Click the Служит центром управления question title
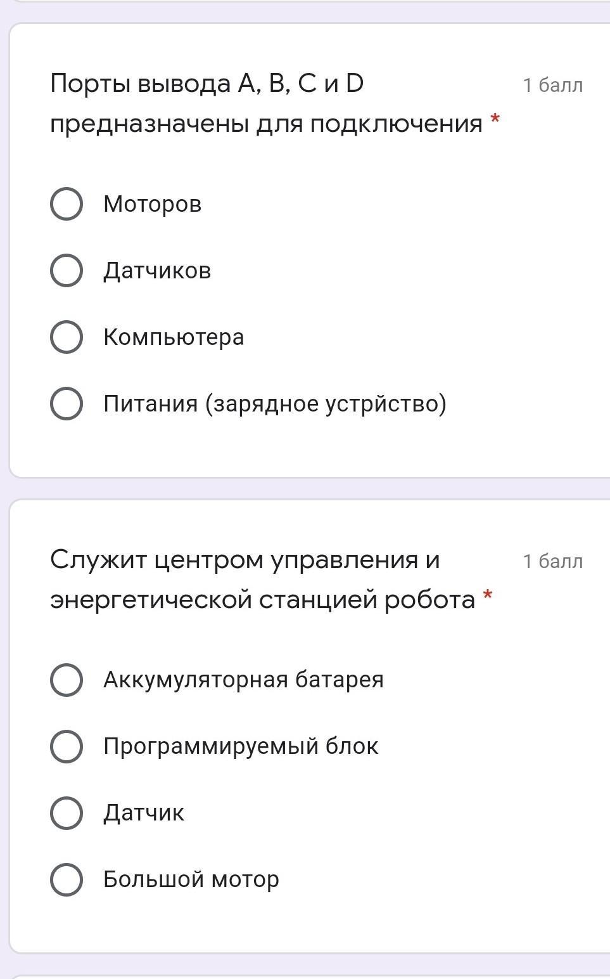This screenshot has width=610, height=979. (263, 580)
